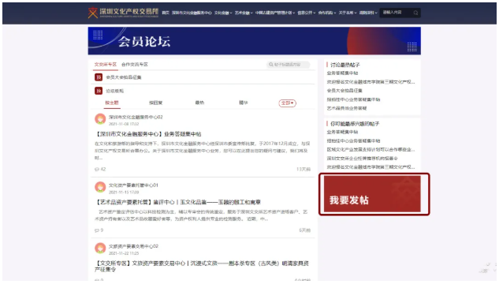Expand the 文化金融 navigation menu
This screenshot has height=284, width=499.
point(223,13)
